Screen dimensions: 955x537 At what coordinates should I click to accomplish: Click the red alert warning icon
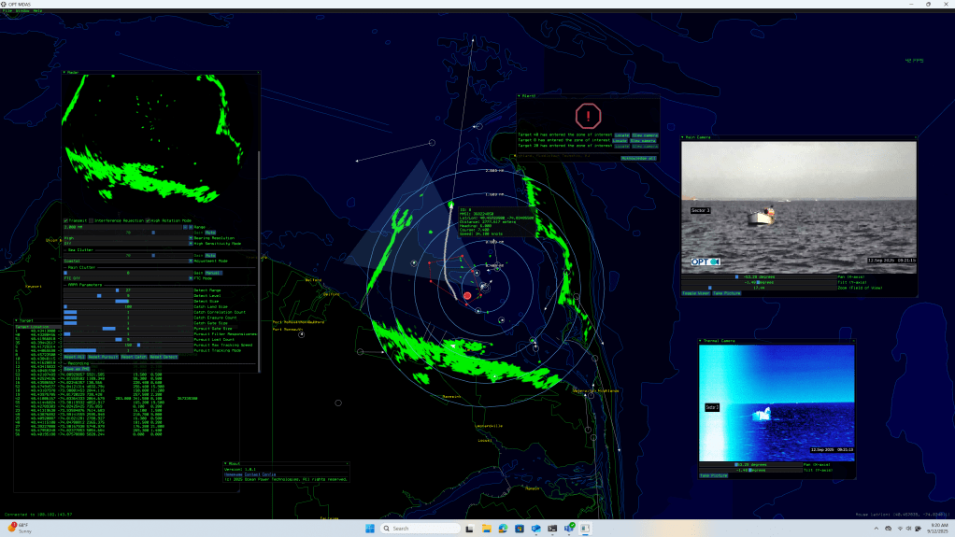coord(588,116)
